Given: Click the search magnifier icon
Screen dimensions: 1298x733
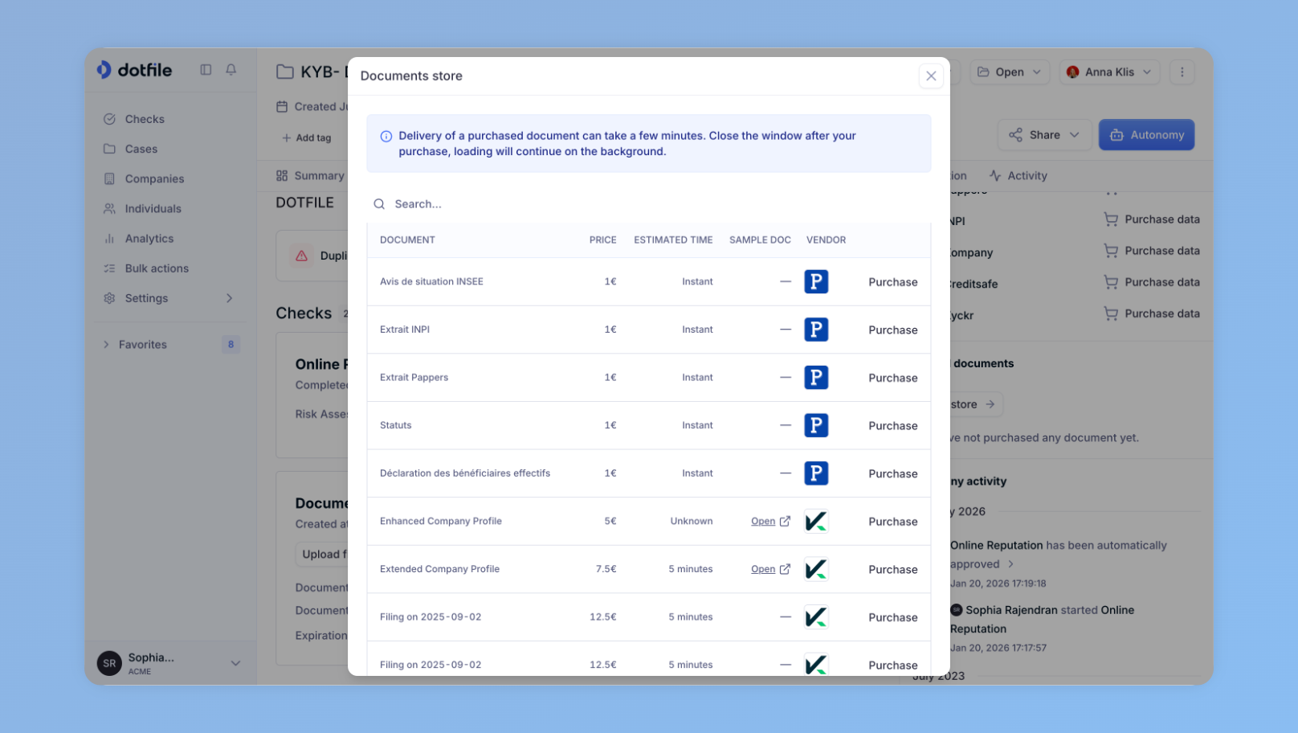Looking at the screenshot, I should click(379, 204).
